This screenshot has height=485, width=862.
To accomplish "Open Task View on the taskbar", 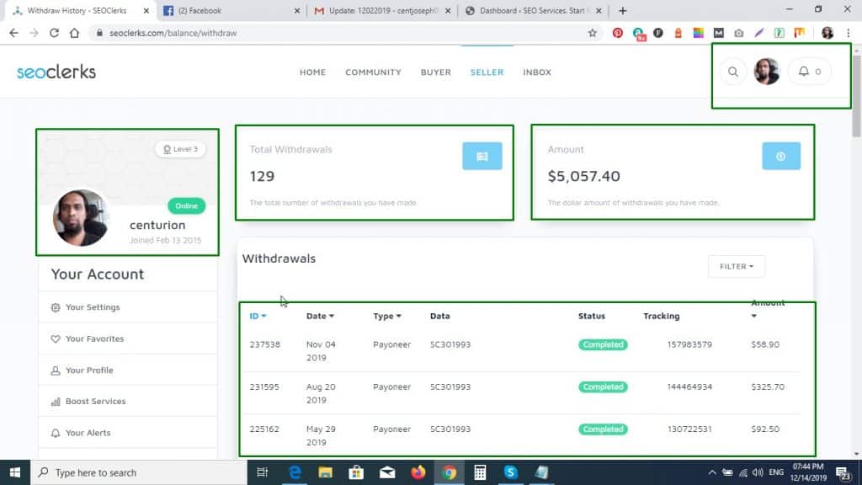I will coord(263,472).
